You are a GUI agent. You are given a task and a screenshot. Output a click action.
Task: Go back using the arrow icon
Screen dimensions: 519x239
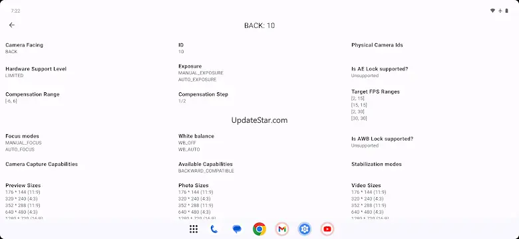12,25
